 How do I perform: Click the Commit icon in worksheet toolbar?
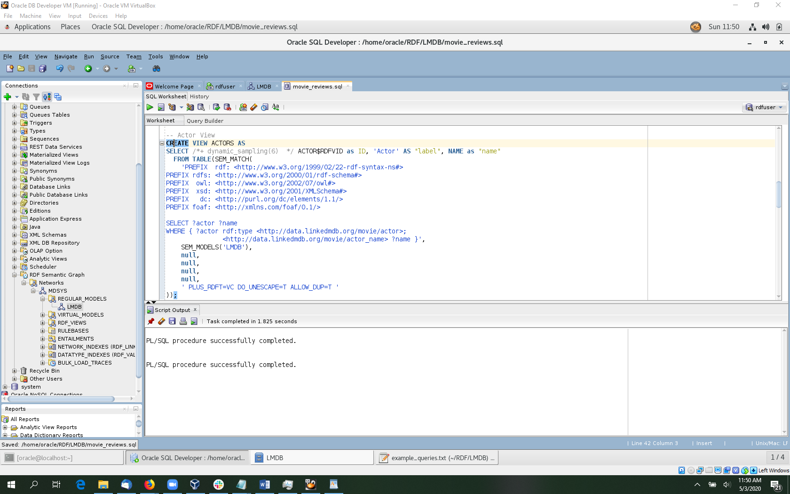pos(216,107)
